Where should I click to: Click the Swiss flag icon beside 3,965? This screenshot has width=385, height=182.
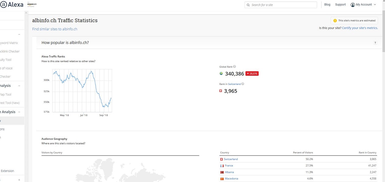(x=221, y=91)
